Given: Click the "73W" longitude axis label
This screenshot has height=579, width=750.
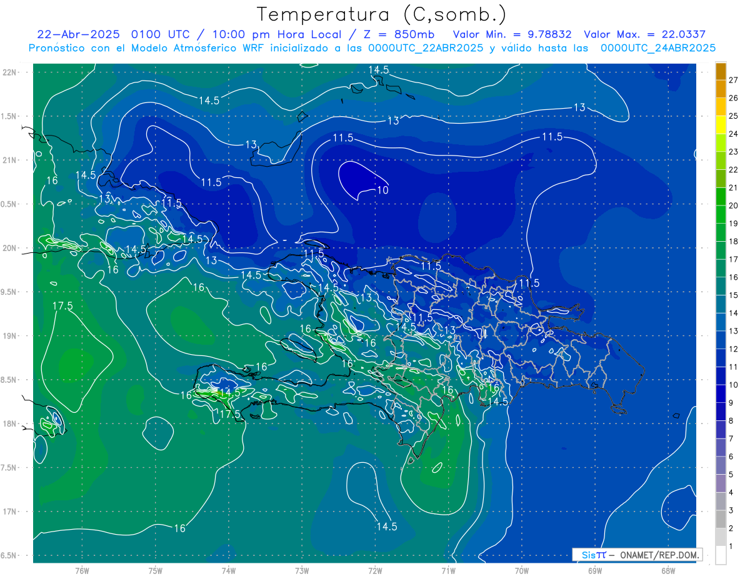Looking at the screenshot, I should coord(302,571).
